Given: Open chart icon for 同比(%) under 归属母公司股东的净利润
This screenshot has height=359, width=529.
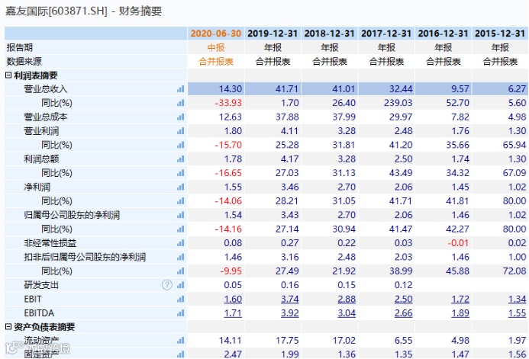Looking at the screenshot, I should pos(180,229).
